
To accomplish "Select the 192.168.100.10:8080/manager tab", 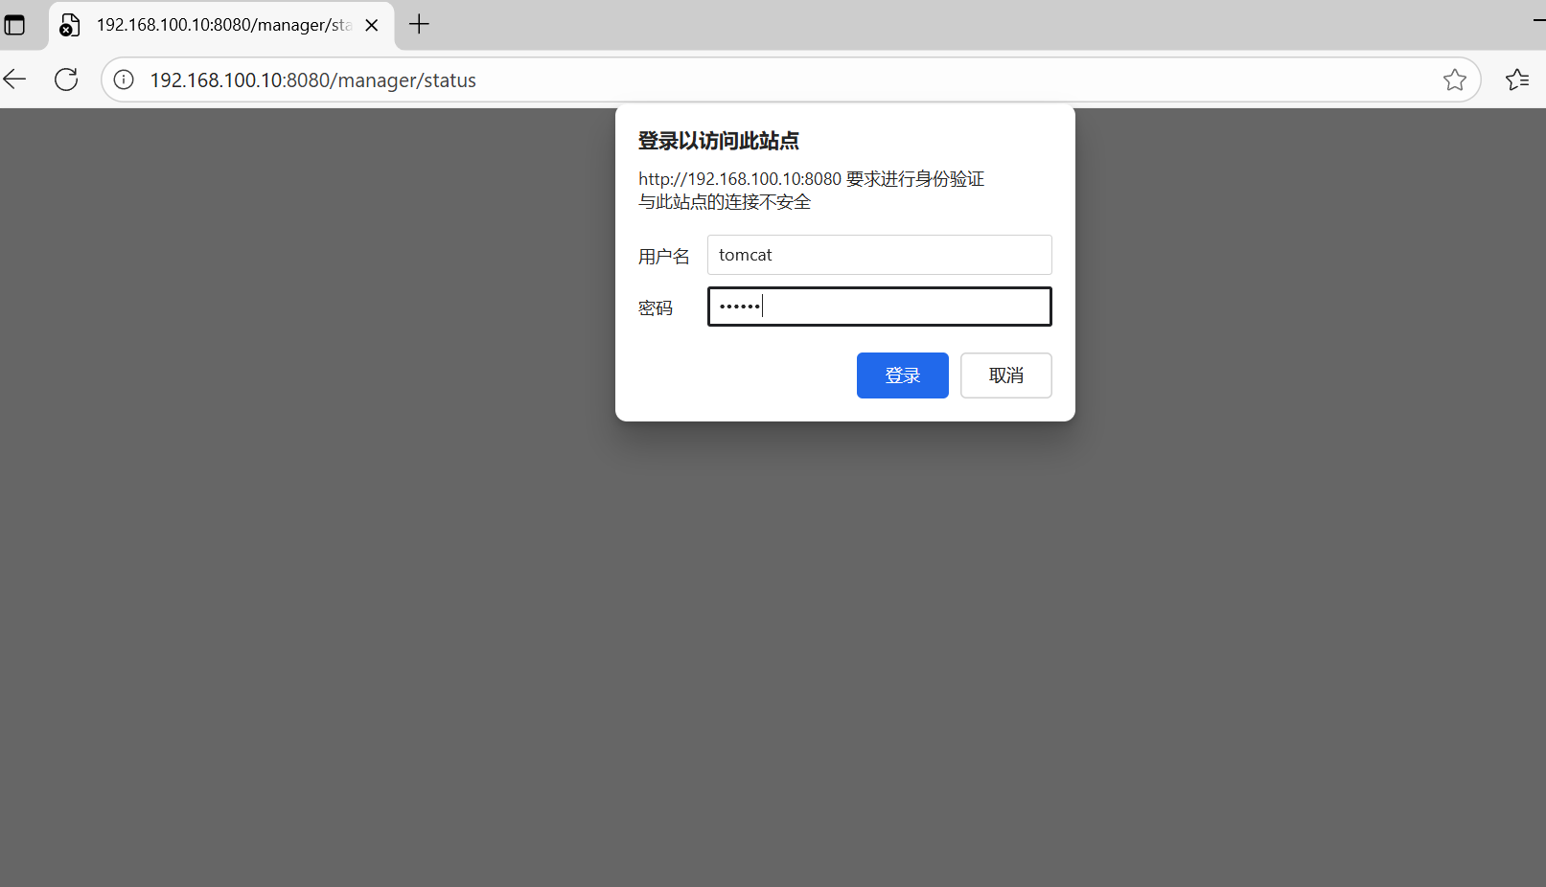I will coord(220,25).
